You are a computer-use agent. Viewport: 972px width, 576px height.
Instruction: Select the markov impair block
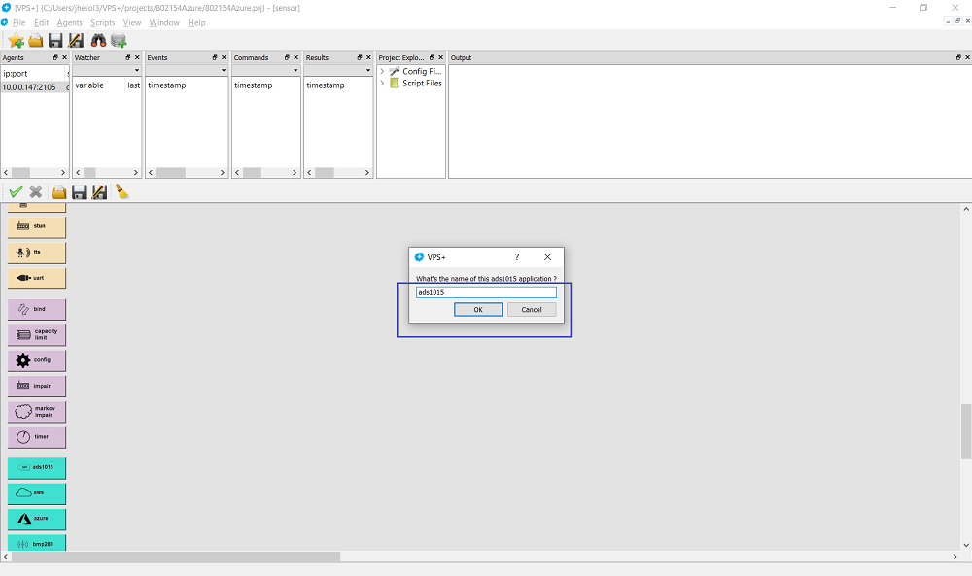click(x=37, y=412)
